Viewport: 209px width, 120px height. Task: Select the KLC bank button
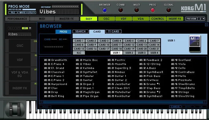click(x=79, y=53)
